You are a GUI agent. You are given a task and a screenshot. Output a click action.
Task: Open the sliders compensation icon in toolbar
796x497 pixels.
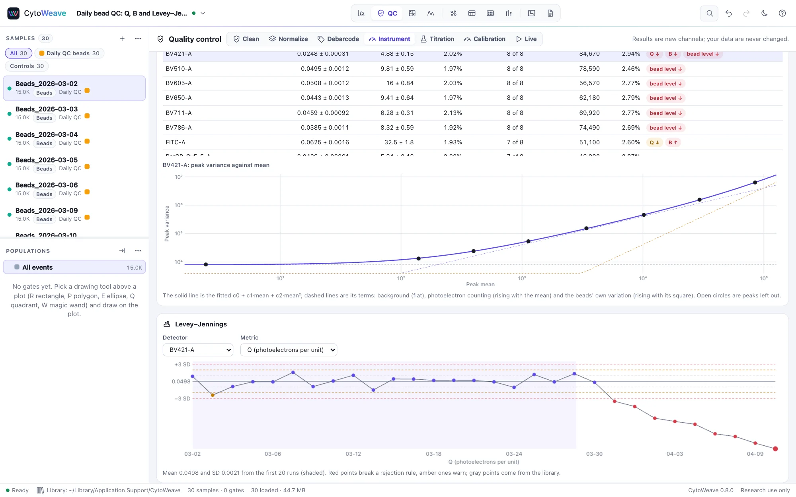pos(509,13)
